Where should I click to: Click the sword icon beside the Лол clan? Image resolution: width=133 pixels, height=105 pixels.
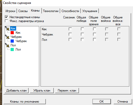[x=7, y=45]
